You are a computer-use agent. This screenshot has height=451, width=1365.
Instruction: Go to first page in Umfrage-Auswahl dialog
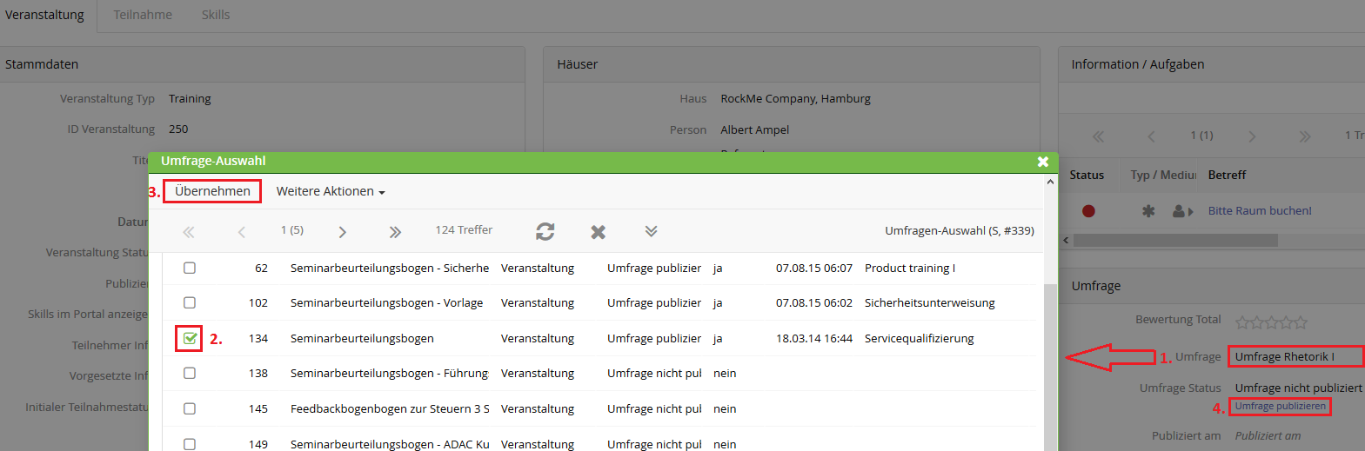188,231
